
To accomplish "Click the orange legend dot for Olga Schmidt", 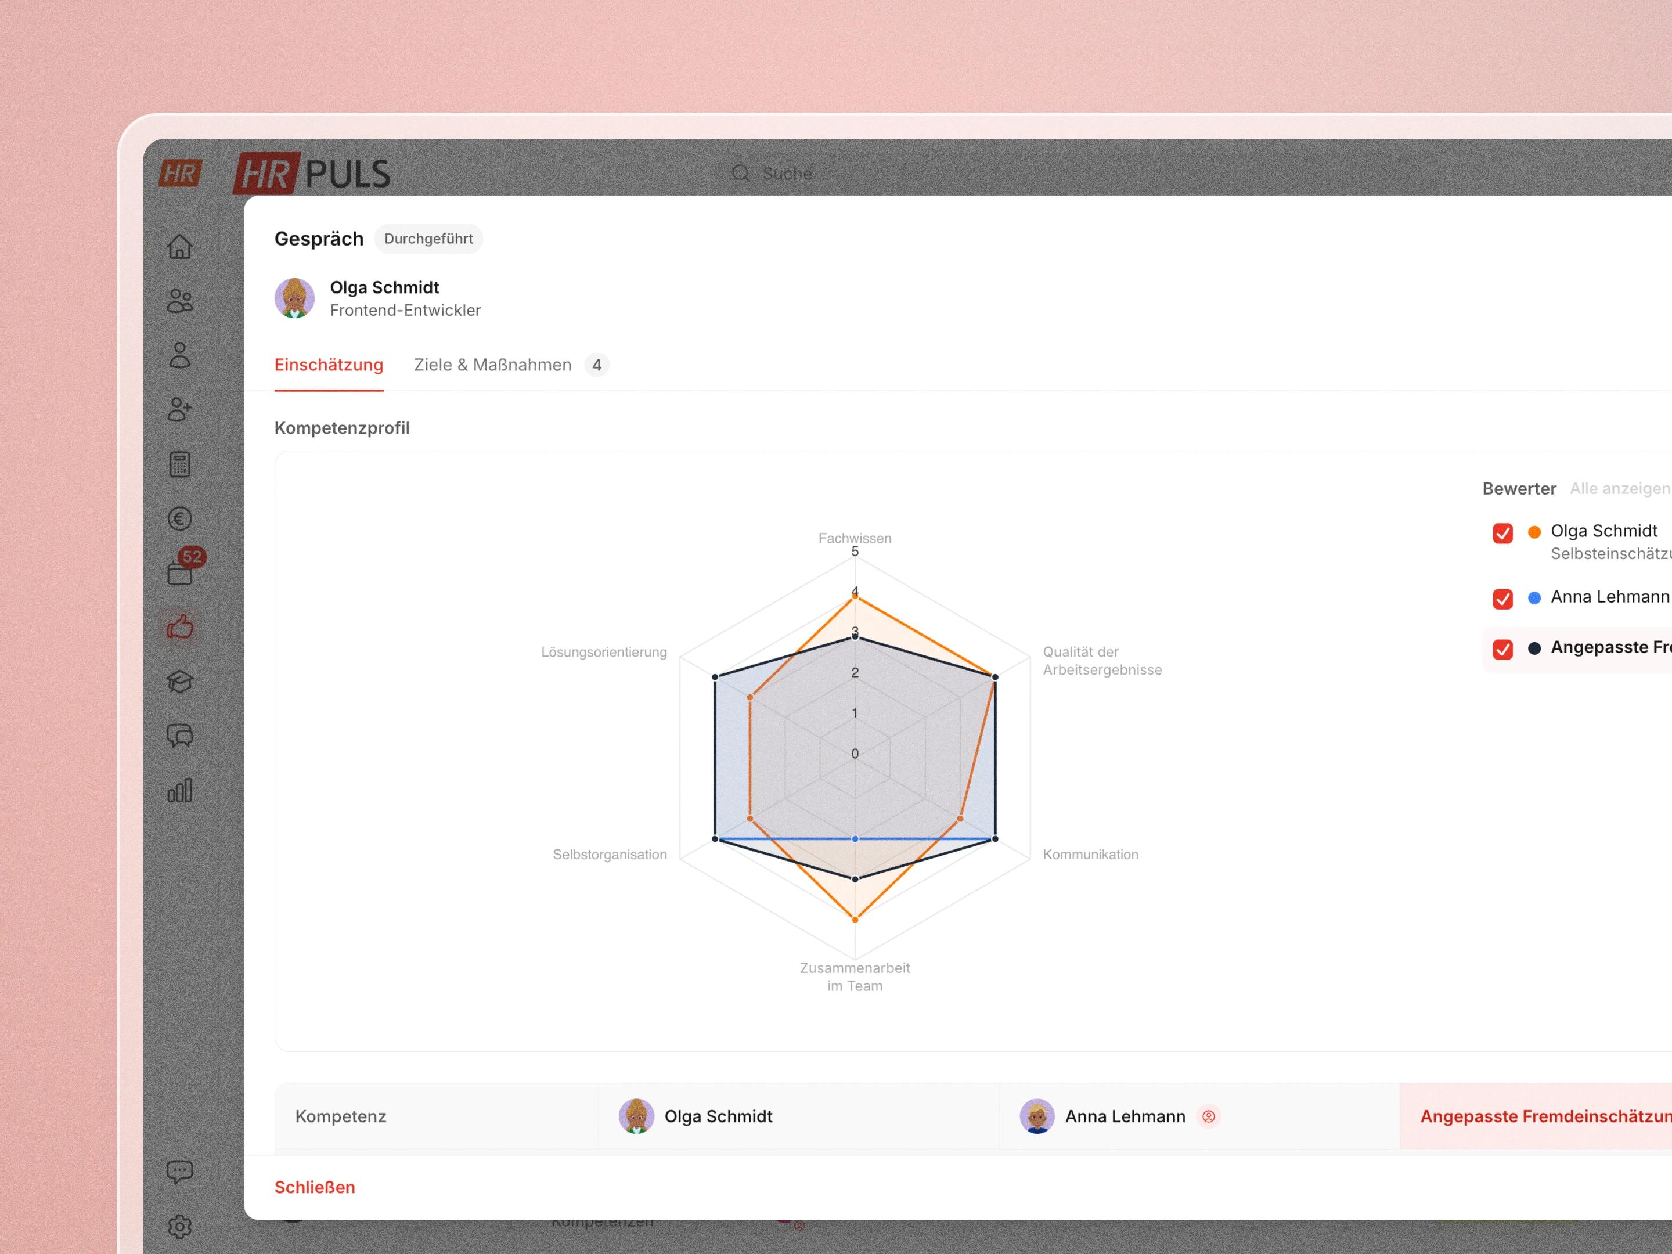I will [1534, 532].
